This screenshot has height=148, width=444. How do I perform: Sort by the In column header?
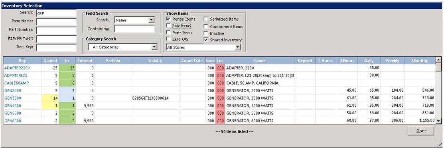67,60
